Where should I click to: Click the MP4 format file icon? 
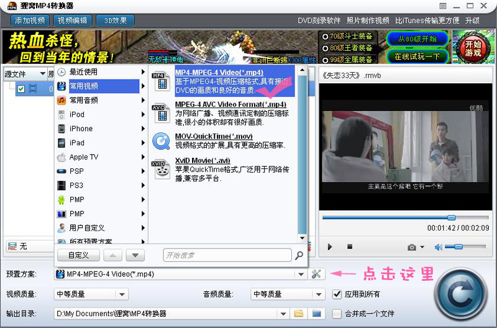pos(162,81)
